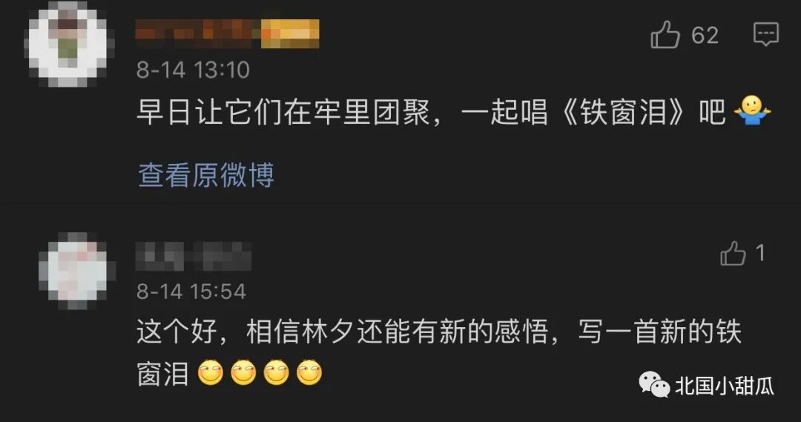801x422 pixels.
Task: Select the 铁窗泪 comment text in first comment
Action: click(x=431, y=112)
